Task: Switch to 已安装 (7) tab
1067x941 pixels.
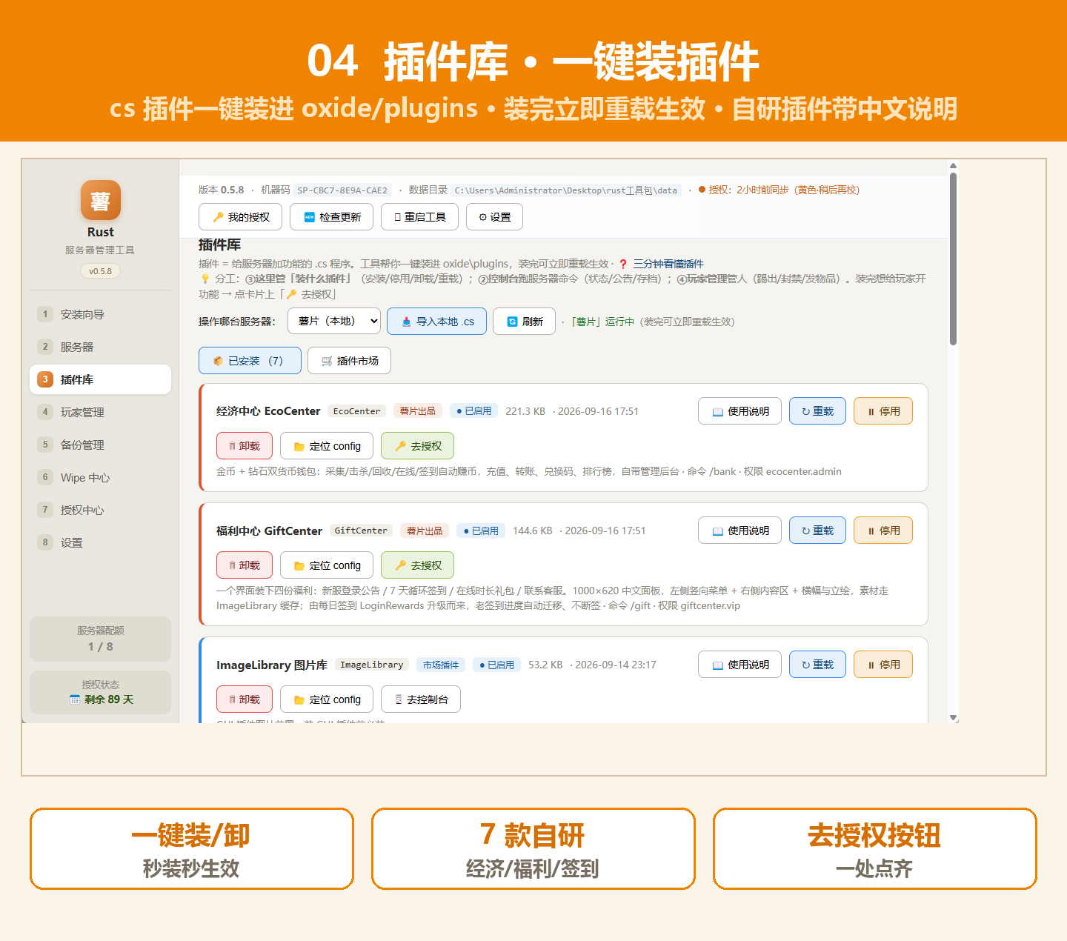Action: [250, 361]
